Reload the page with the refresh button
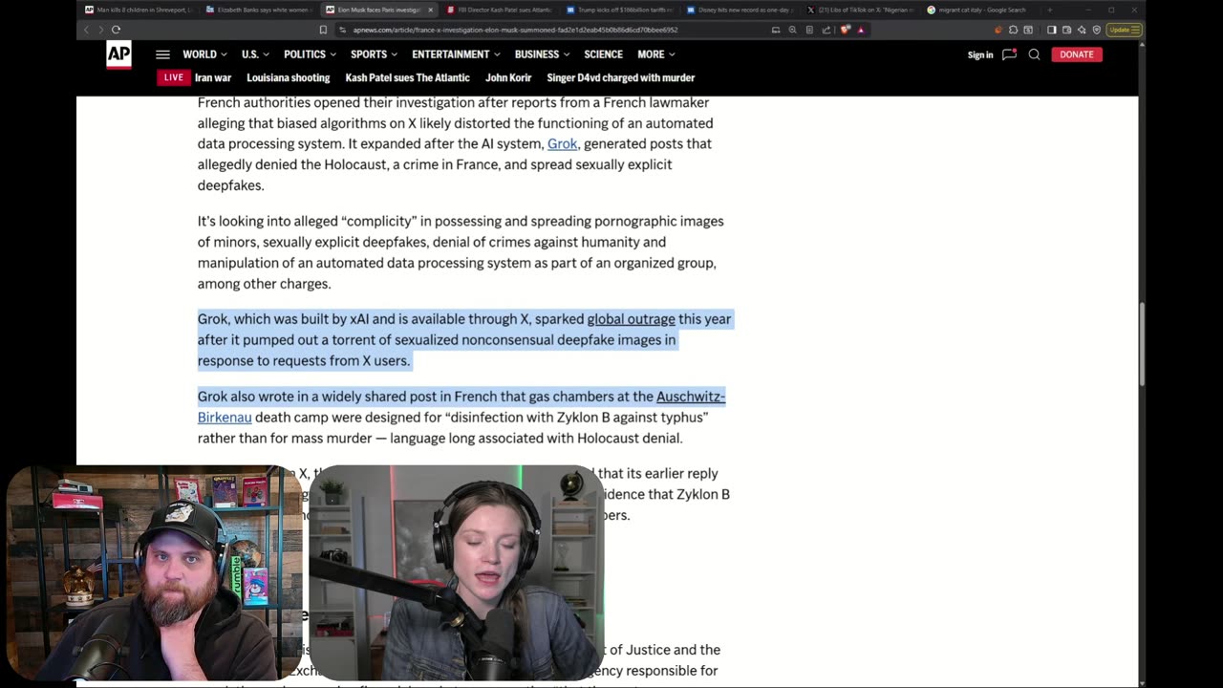The width and height of the screenshot is (1223, 688). pyautogui.click(x=116, y=30)
